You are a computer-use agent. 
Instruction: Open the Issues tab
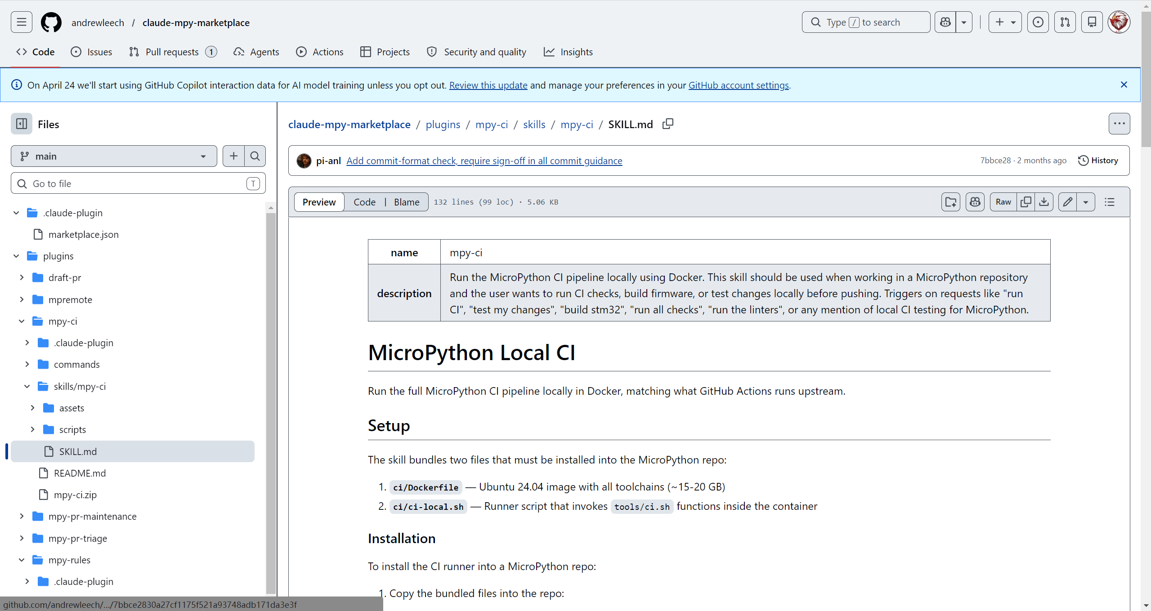[x=91, y=52]
